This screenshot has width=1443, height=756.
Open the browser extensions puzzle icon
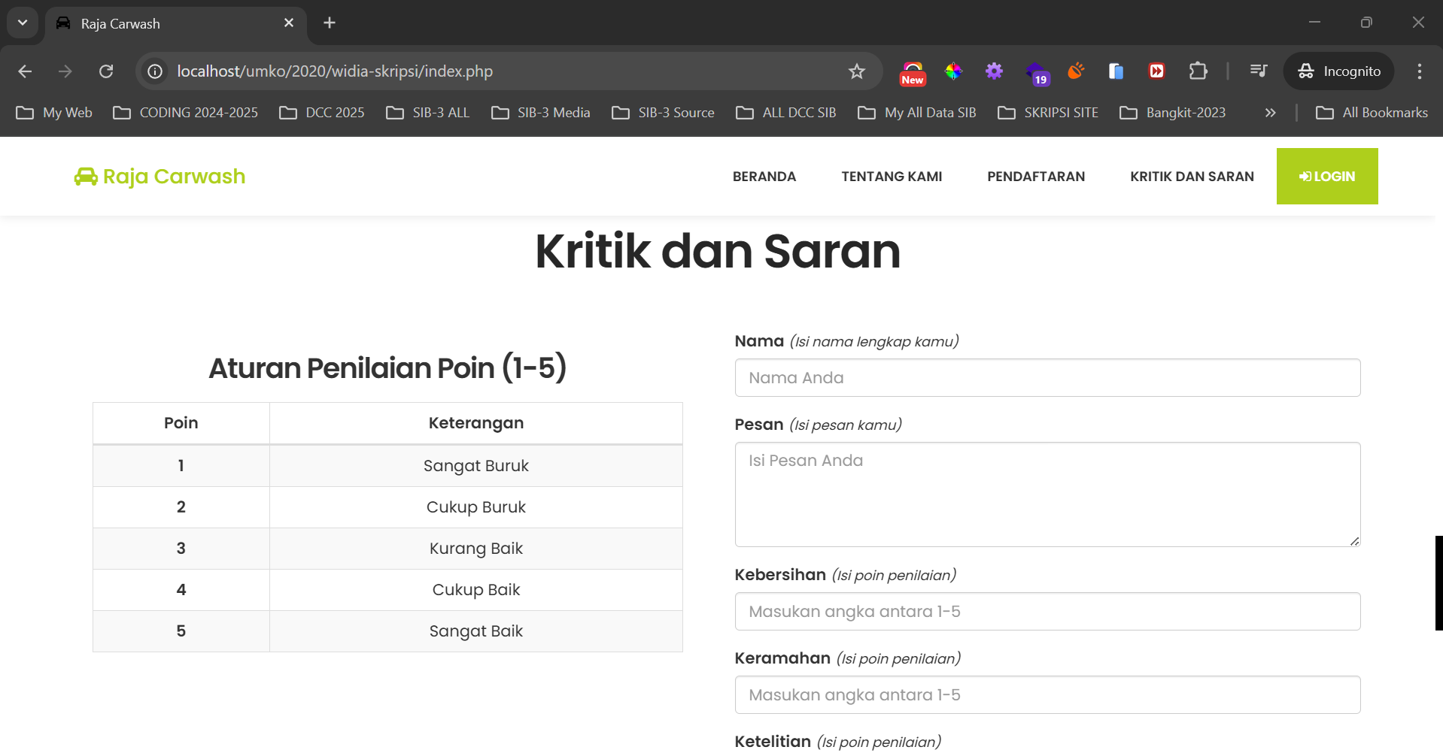tap(1198, 71)
